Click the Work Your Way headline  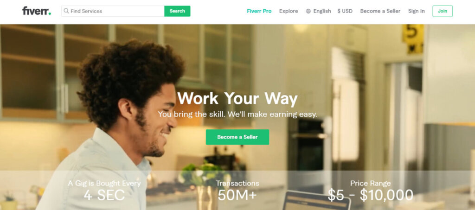237,98
